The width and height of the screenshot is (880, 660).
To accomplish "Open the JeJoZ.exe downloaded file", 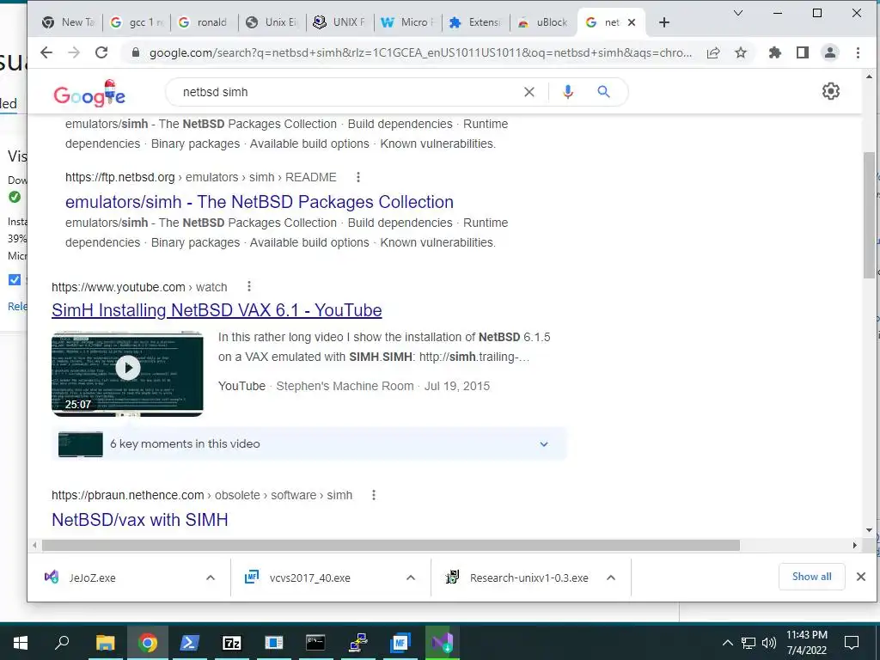I will pos(92,577).
